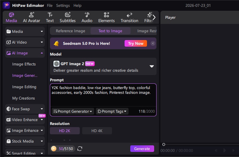Open the Media tab in top toolbar
The image size is (239, 157).
(11, 18)
